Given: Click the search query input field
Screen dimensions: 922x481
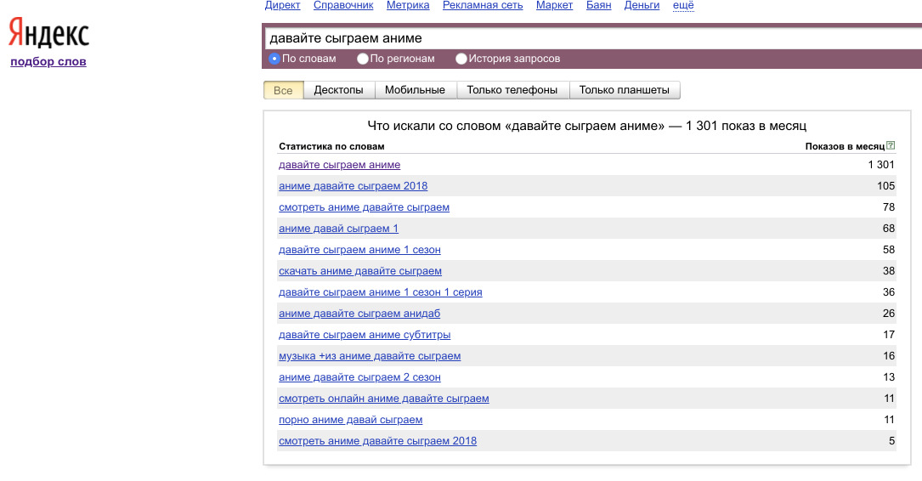Looking at the screenshot, I should tap(586, 38).
